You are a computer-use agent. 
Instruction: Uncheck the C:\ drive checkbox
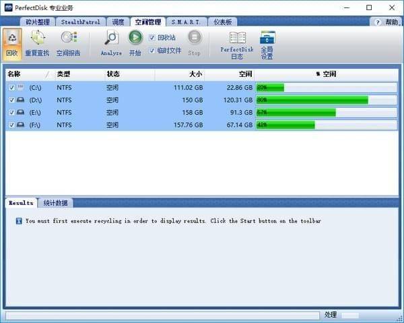tap(11, 88)
